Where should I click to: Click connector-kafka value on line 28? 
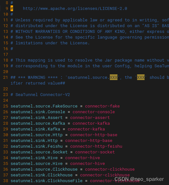[x=91, y=123]
